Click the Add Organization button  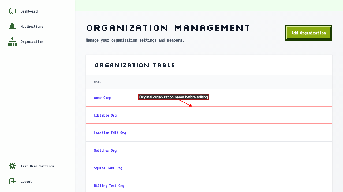point(309,33)
